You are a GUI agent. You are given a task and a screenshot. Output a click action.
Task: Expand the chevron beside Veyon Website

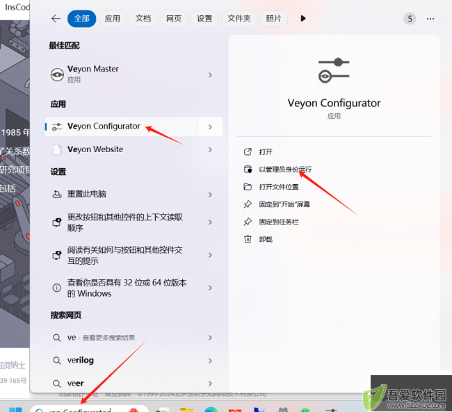point(210,149)
